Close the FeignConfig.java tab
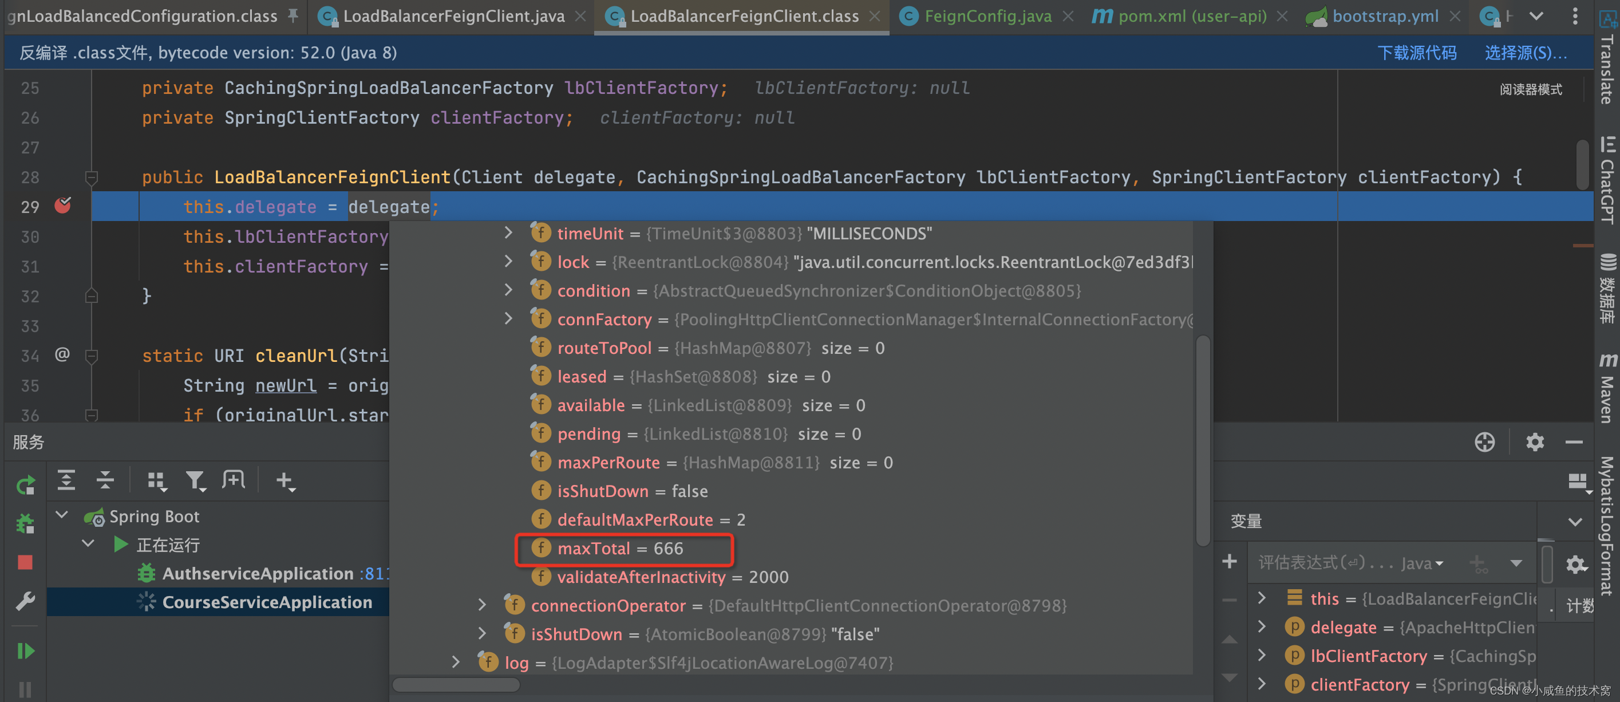Screen dimensions: 1620x702 point(1067,17)
